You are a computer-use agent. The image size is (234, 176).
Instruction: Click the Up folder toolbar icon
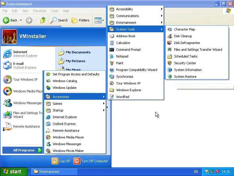[43, 20]
